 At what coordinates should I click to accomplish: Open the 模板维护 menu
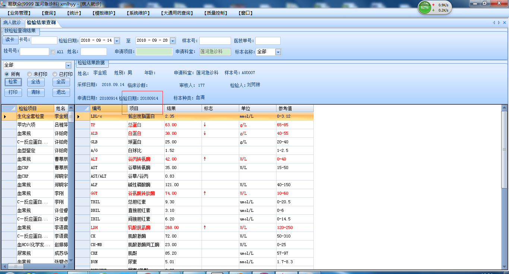click(x=104, y=13)
